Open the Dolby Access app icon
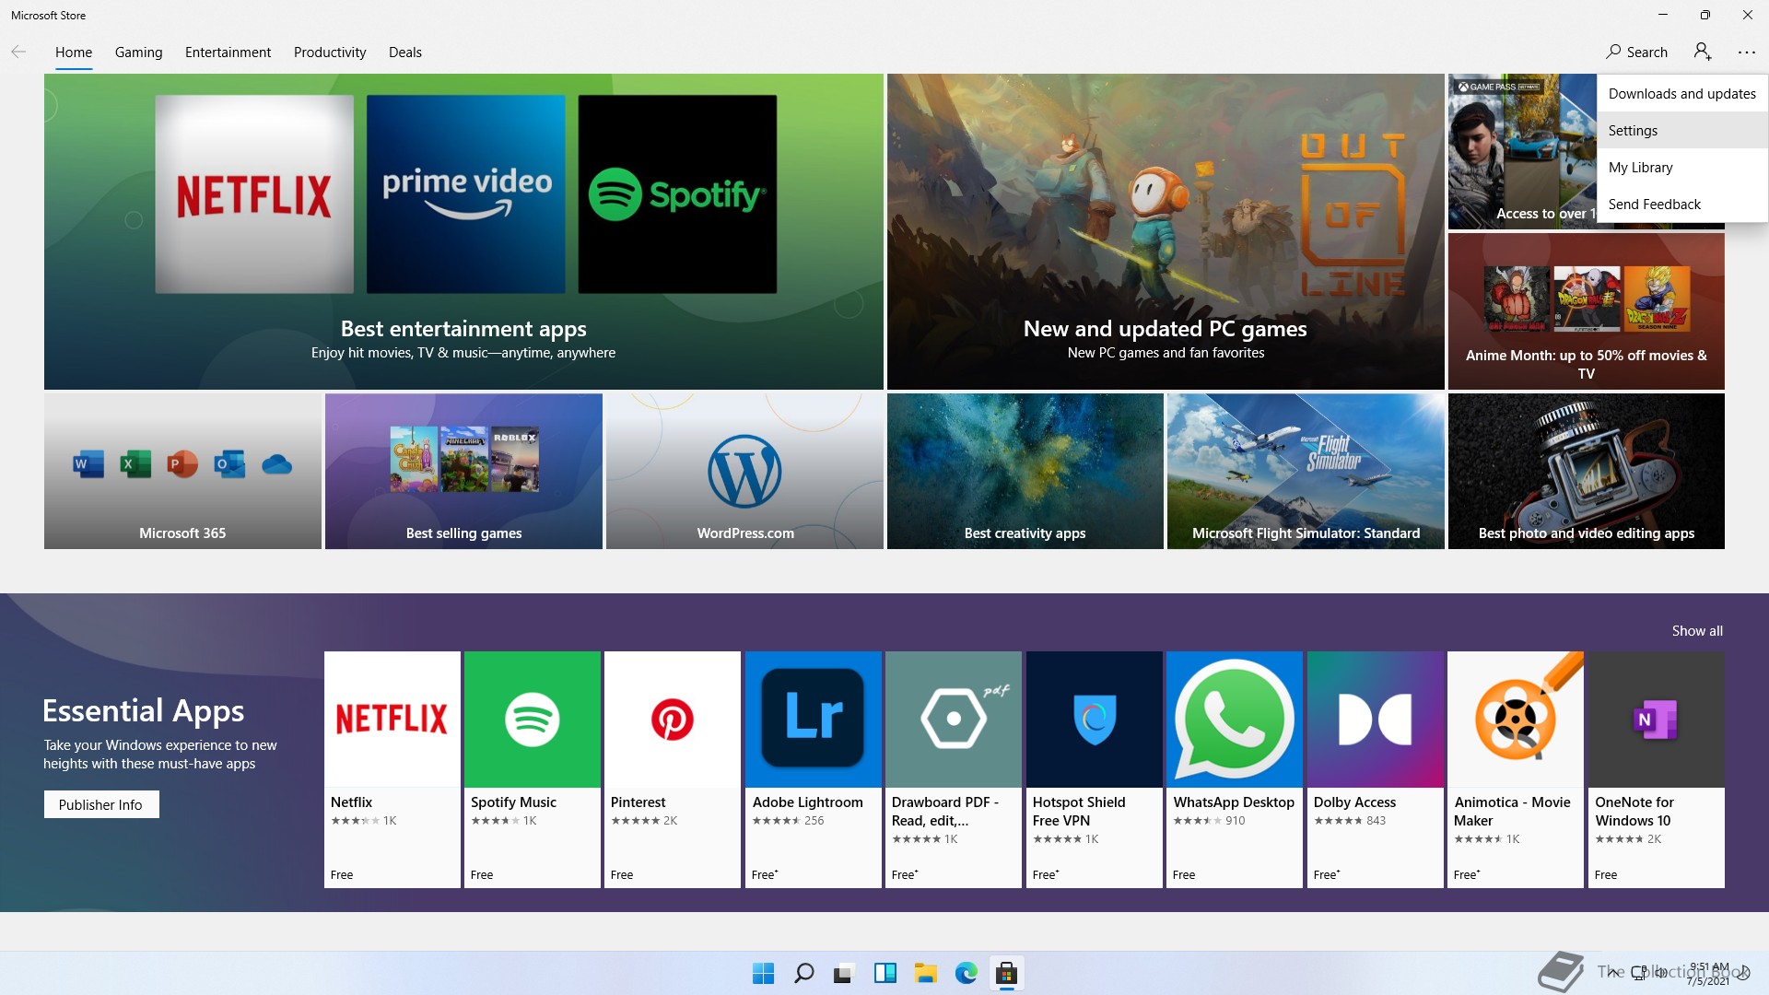 point(1376,720)
